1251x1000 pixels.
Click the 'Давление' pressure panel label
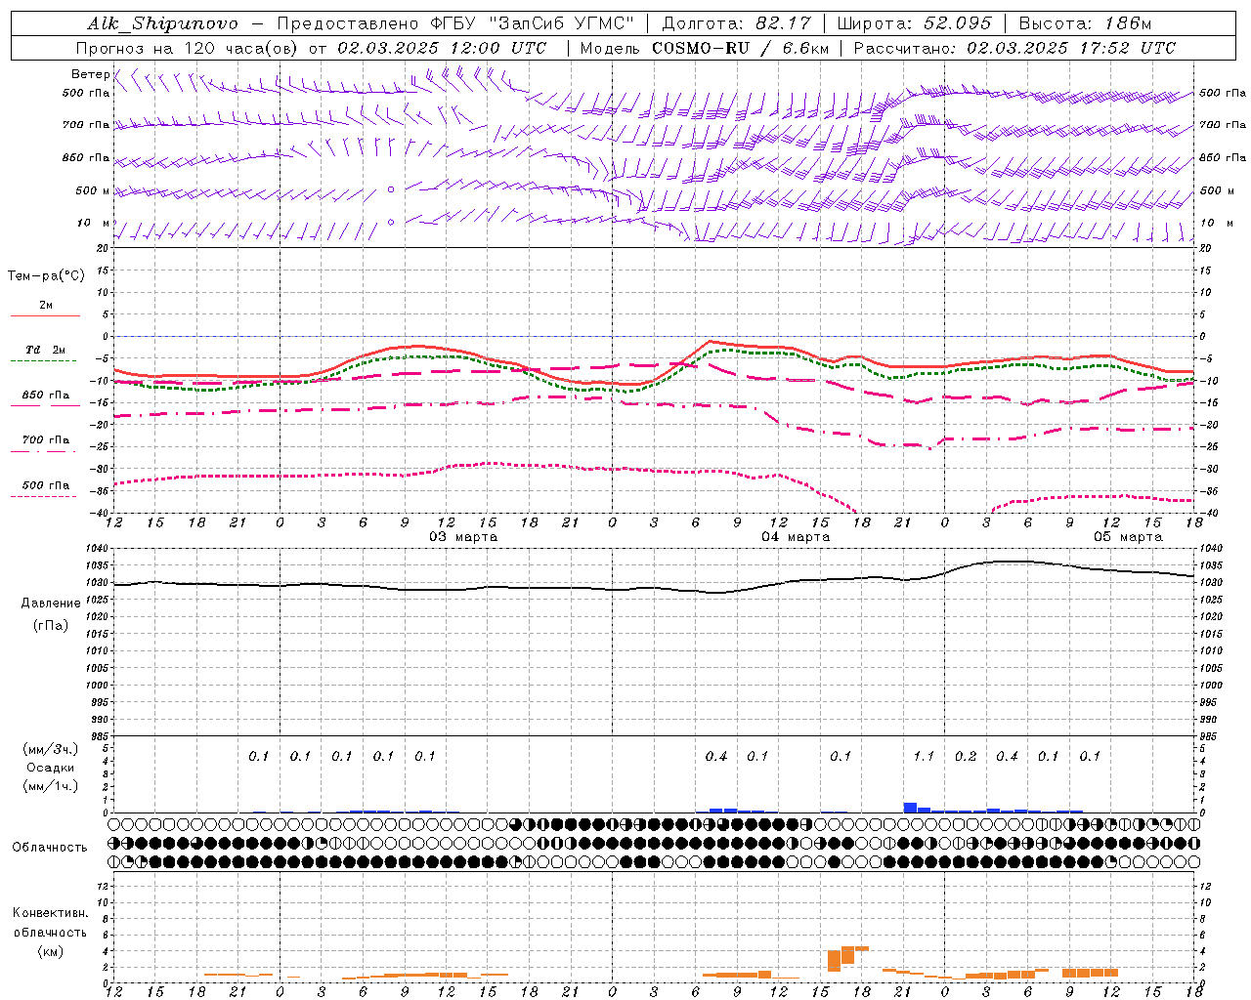(x=51, y=604)
